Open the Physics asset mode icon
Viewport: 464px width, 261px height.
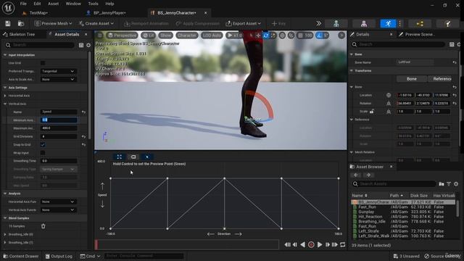pyautogui.click(x=448, y=24)
